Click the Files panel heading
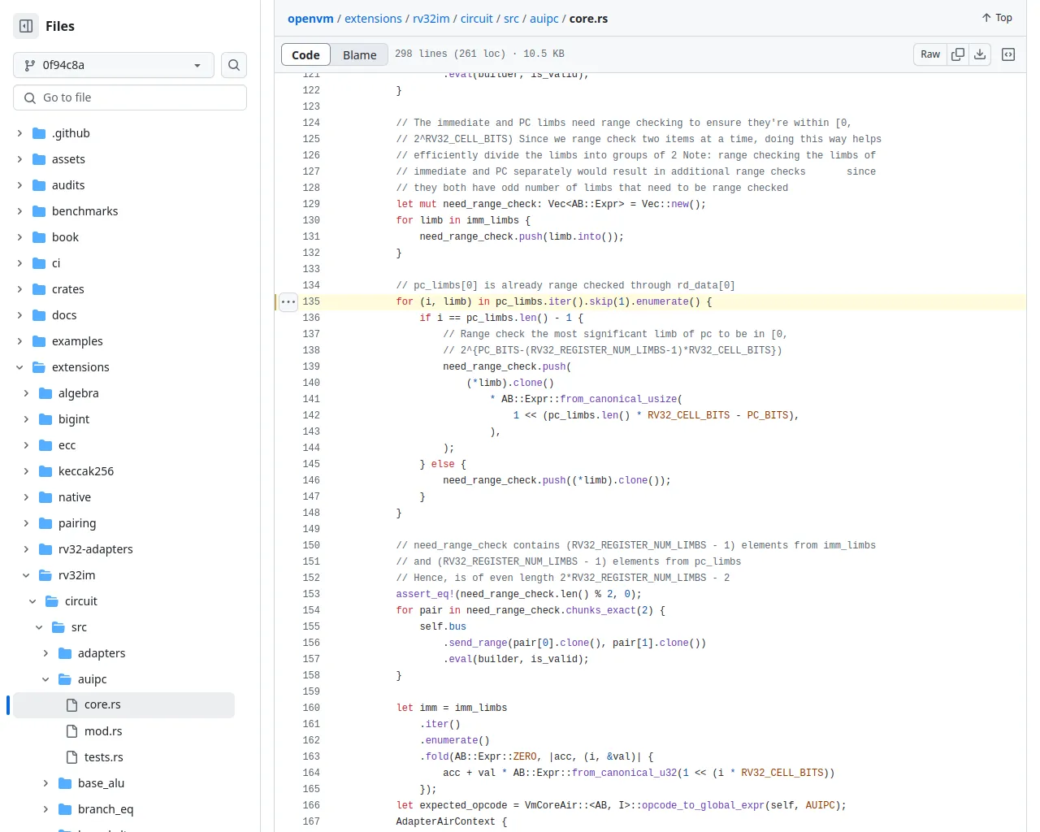Screen dimensions: 1040x832 tap(60, 26)
